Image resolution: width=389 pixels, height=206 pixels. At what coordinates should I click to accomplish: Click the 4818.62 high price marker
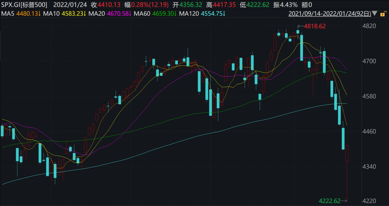click(314, 26)
